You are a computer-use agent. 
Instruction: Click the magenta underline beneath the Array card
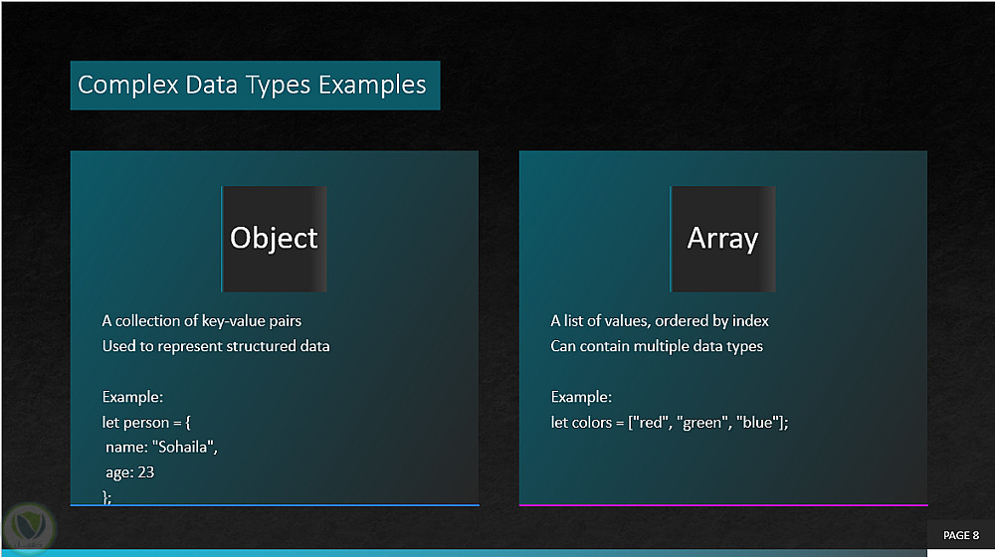(722, 505)
